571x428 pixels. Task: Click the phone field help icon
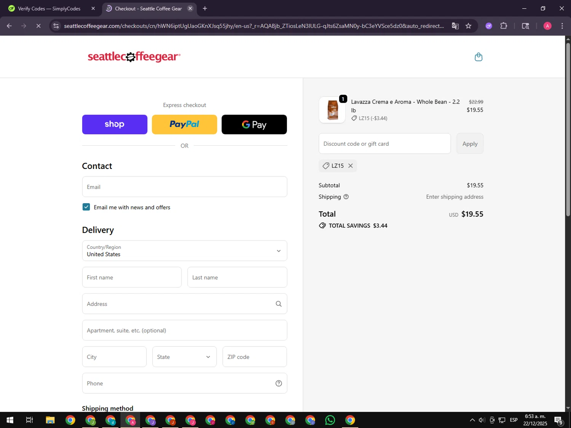(x=279, y=383)
